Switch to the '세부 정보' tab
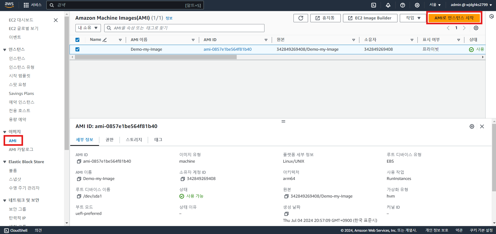496x234 pixels. (85, 140)
